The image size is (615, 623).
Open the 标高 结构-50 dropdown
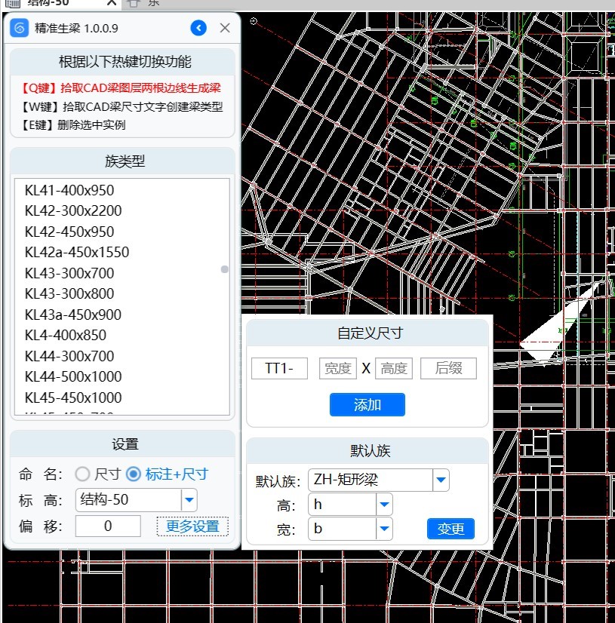(189, 499)
